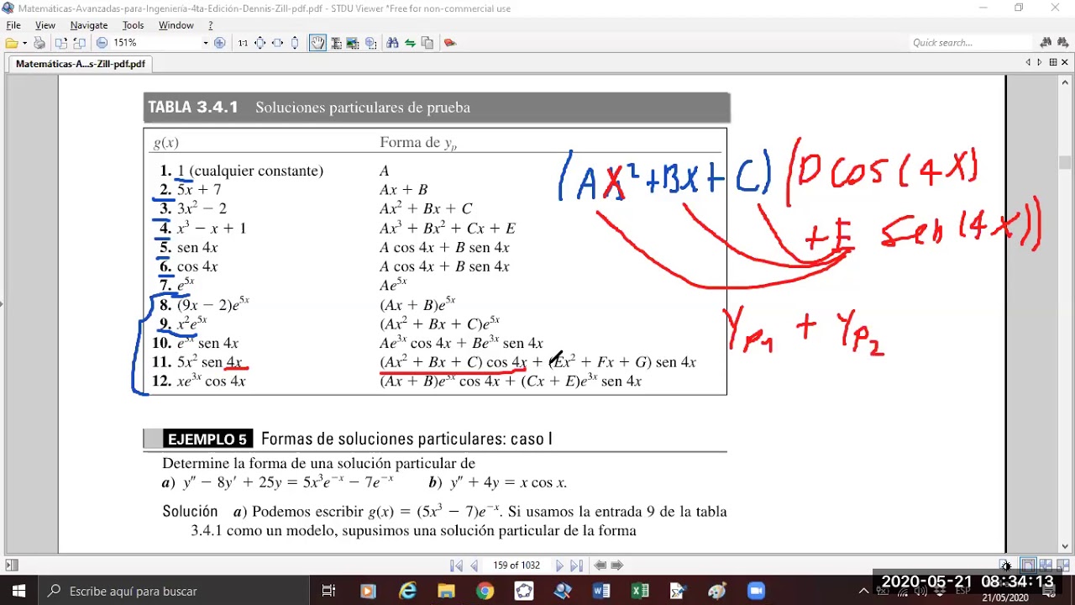Screen dimensions: 1075x605
Task: Click the copy pages icon
Action: (427, 43)
